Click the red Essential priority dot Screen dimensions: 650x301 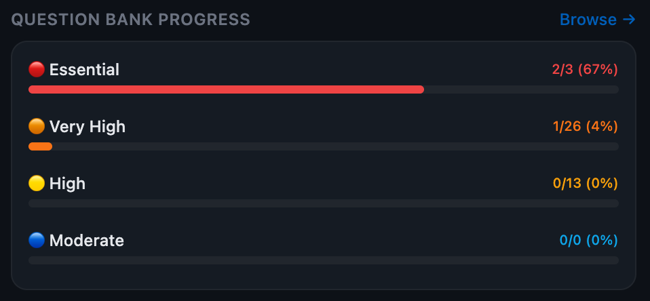[x=37, y=69]
